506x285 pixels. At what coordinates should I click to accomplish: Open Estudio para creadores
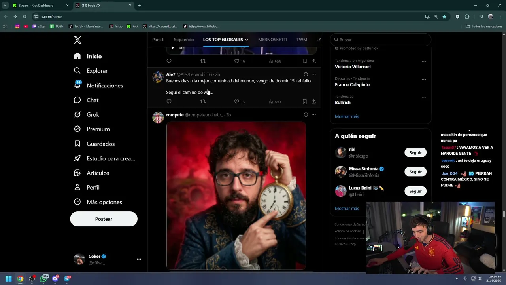[104, 158]
